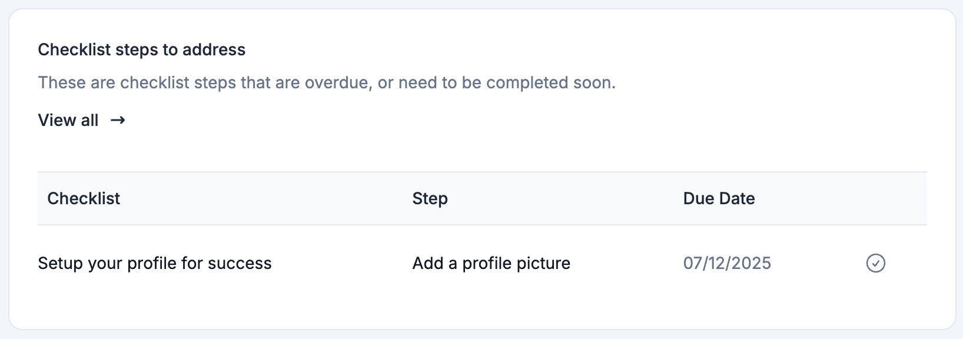The height and width of the screenshot is (339, 963).
Task: View all checklist steps via the arrow
Action: (118, 120)
